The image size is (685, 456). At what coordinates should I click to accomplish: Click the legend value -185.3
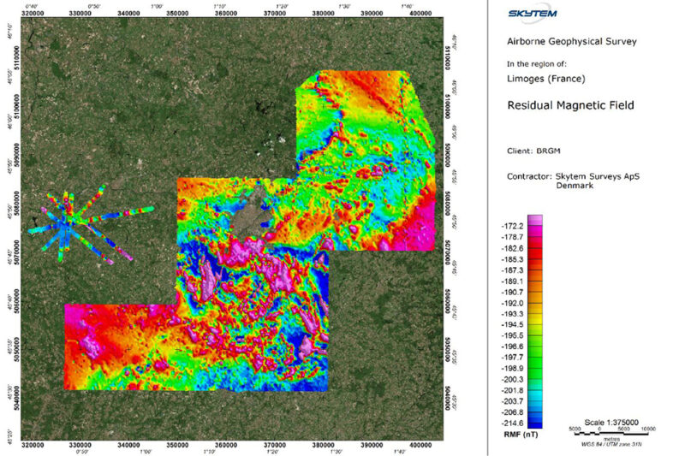click(x=512, y=259)
